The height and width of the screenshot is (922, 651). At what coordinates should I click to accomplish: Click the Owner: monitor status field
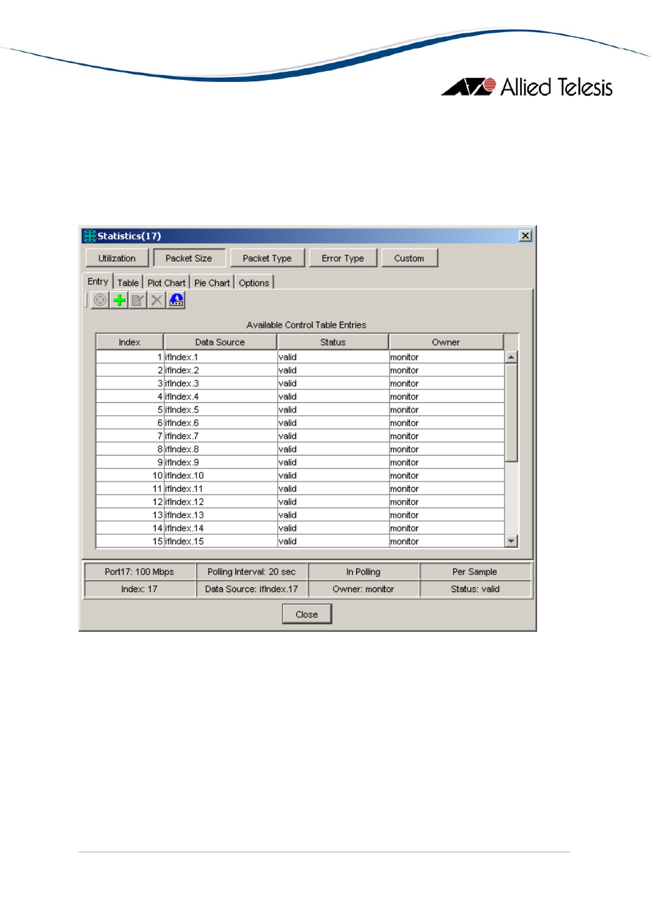coord(363,589)
